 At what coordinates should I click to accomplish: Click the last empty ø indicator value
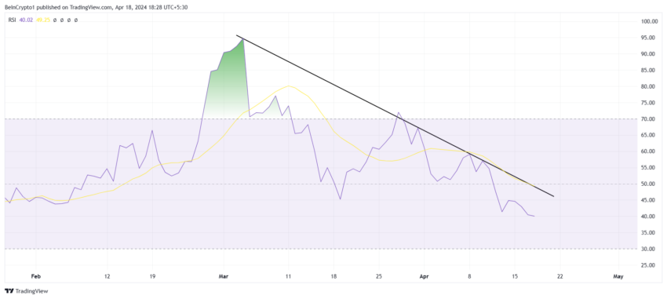(x=76, y=20)
